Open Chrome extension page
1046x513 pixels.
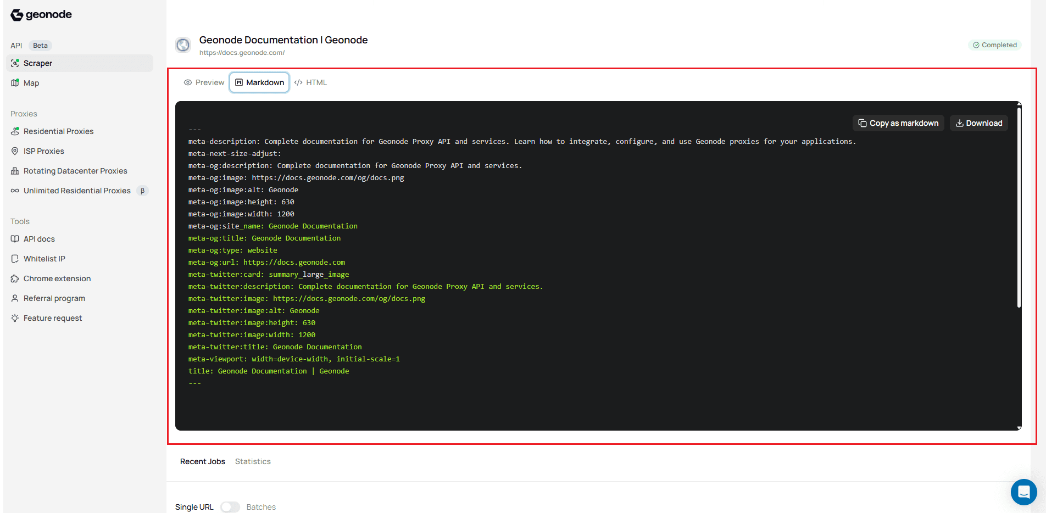(80, 278)
